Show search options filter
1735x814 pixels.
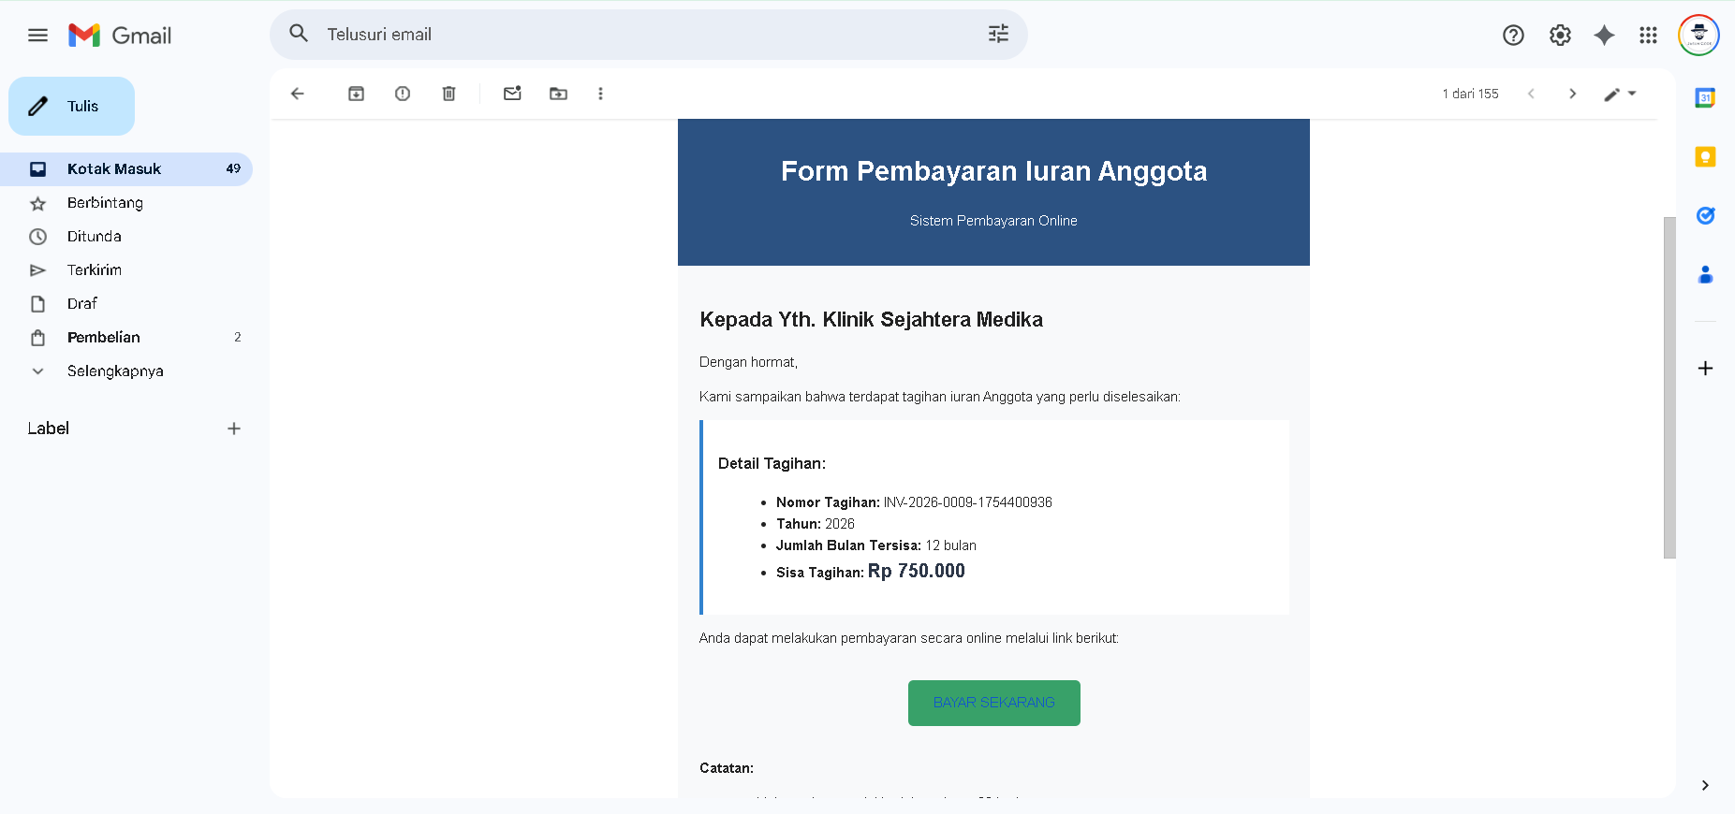[x=998, y=35]
